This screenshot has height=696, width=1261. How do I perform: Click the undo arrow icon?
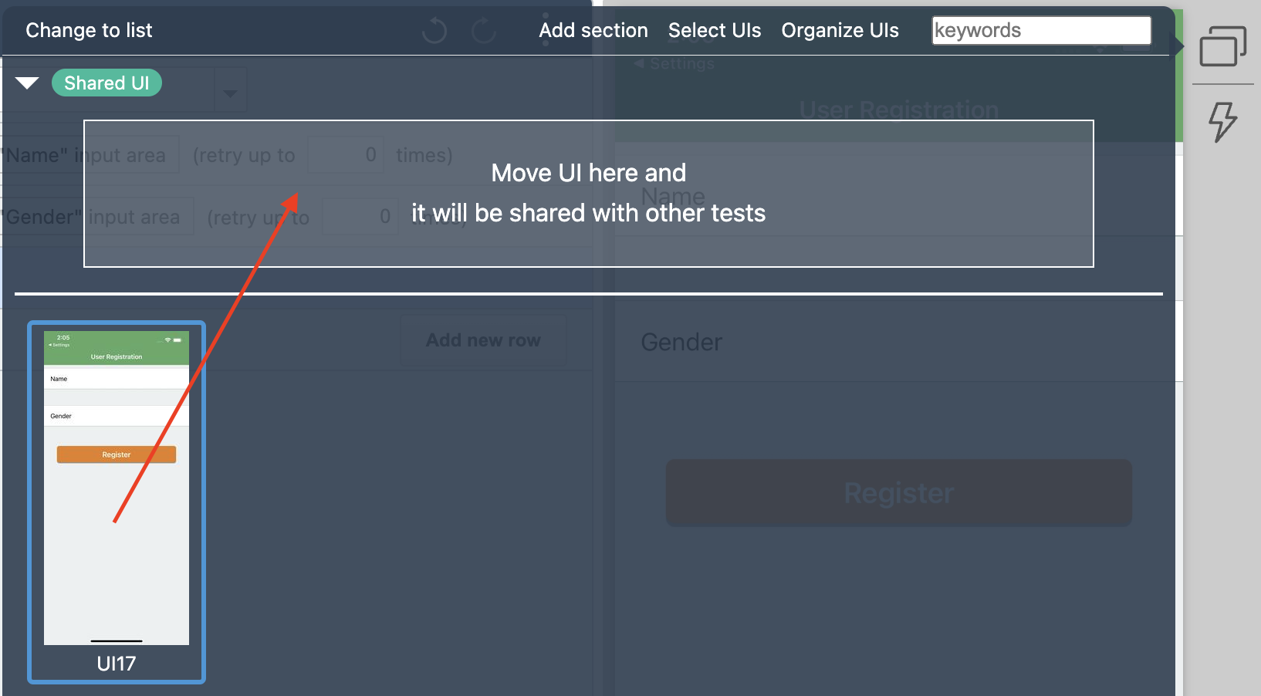434,31
